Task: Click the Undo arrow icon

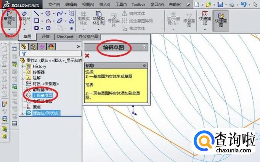Action: coord(244,4)
